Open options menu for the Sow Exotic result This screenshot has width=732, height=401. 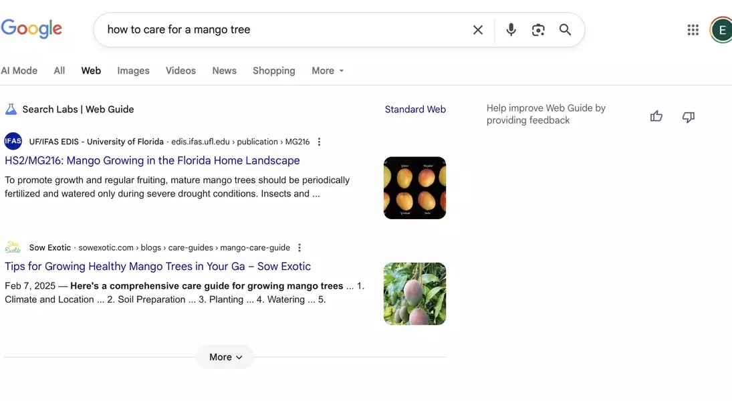point(299,248)
